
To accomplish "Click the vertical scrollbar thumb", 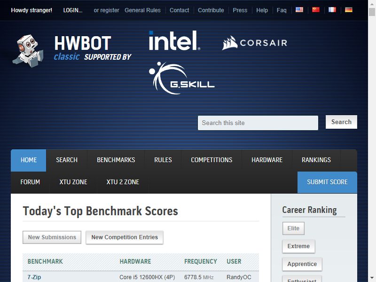I will [x=372, y=12].
